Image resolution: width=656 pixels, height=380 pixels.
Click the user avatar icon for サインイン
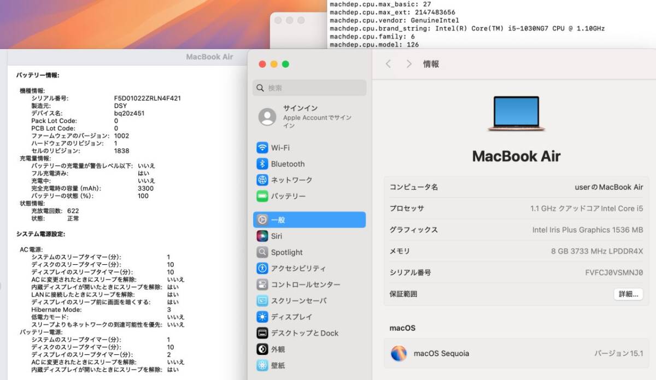pyautogui.click(x=267, y=117)
